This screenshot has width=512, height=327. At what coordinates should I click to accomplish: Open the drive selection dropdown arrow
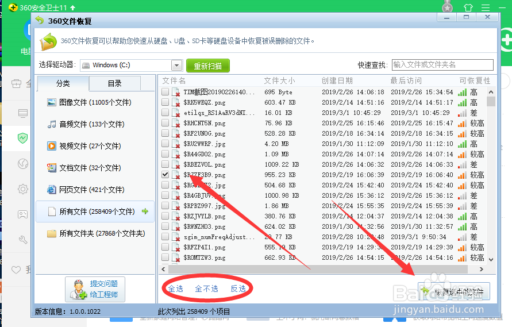tap(176, 66)
